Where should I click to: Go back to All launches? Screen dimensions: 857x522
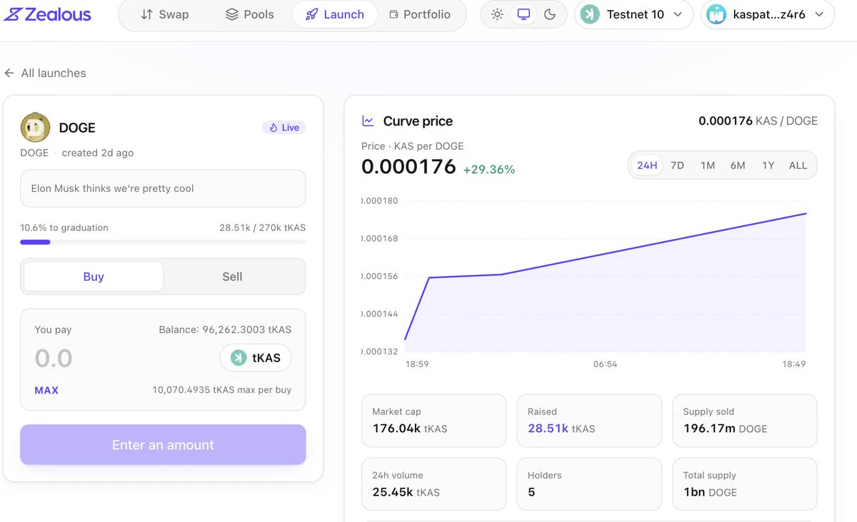pos(45,73)
